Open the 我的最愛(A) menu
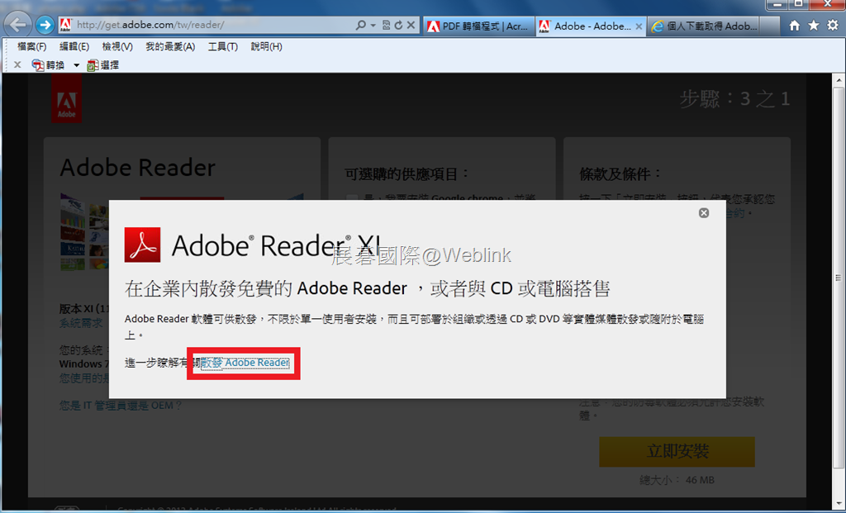The height and width of the screenshot is (513, 846). coord(170,47)
